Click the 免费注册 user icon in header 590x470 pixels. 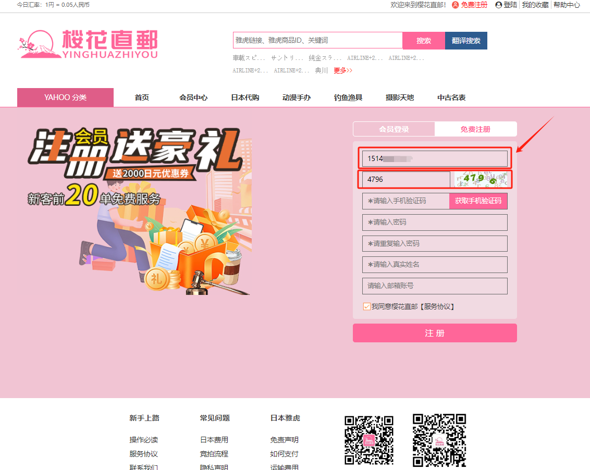tap(455, 5)
